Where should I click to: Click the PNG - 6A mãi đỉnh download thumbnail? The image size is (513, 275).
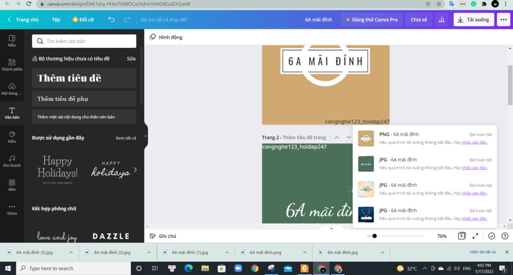[366, 138]
